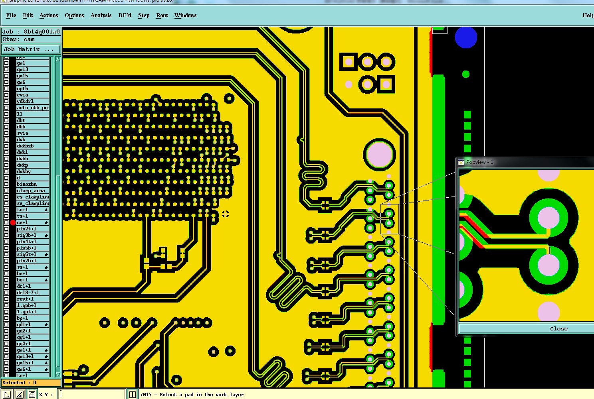Select the dht layer row
The image size is (594, 399).
pos(32,120)
